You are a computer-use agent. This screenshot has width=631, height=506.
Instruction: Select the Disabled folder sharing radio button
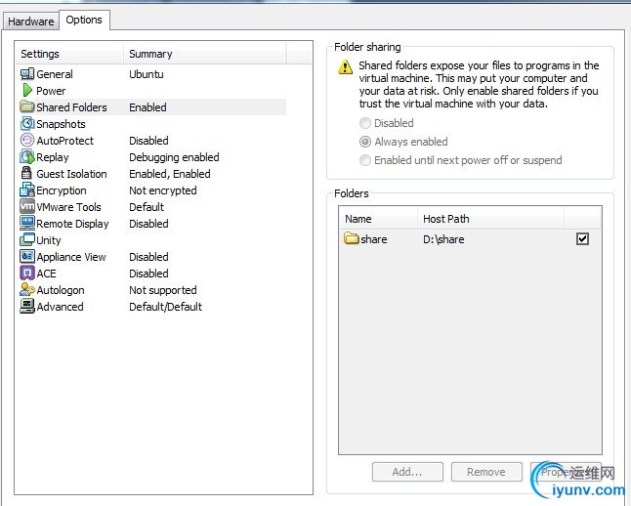tap(365, 123)
